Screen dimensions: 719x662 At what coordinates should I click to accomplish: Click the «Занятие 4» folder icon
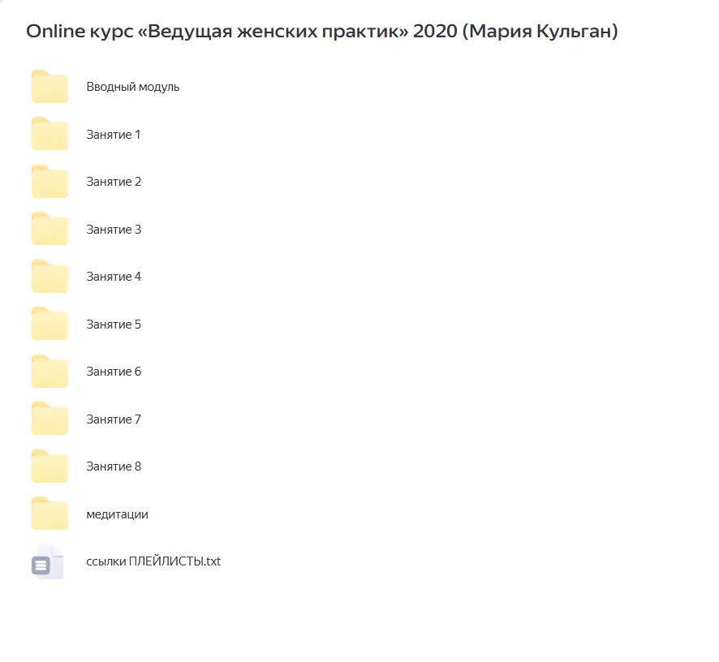tap(50, 276)
